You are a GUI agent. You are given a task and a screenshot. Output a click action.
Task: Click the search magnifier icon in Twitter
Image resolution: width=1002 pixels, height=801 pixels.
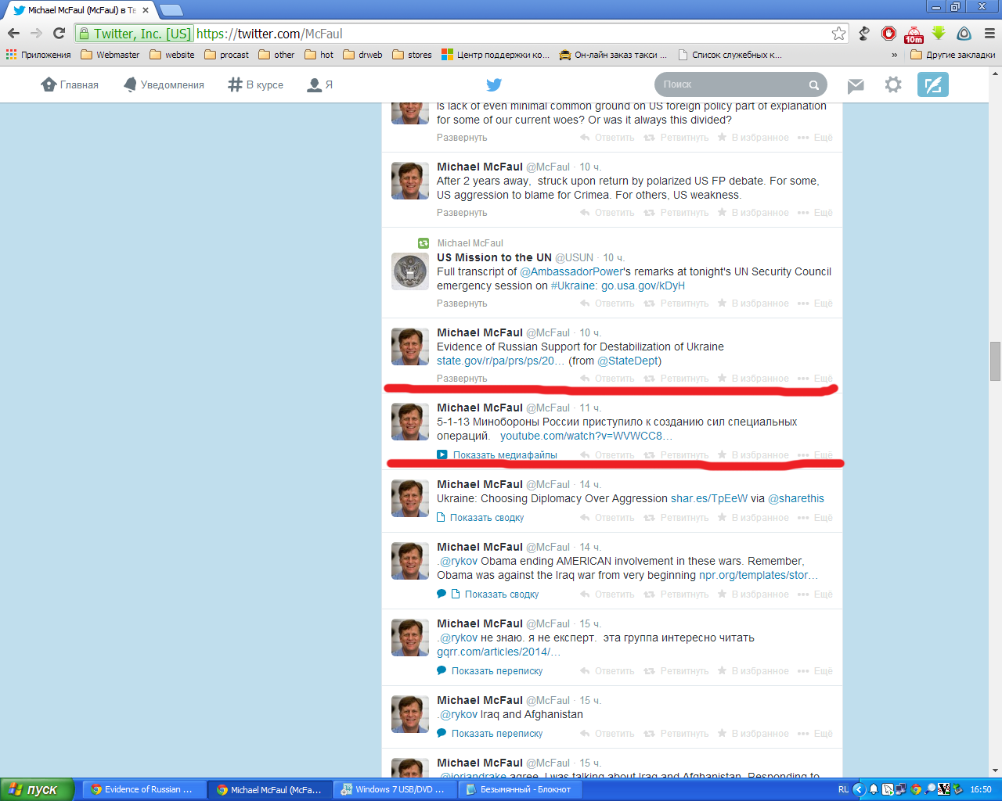click(x=814, y=85)
